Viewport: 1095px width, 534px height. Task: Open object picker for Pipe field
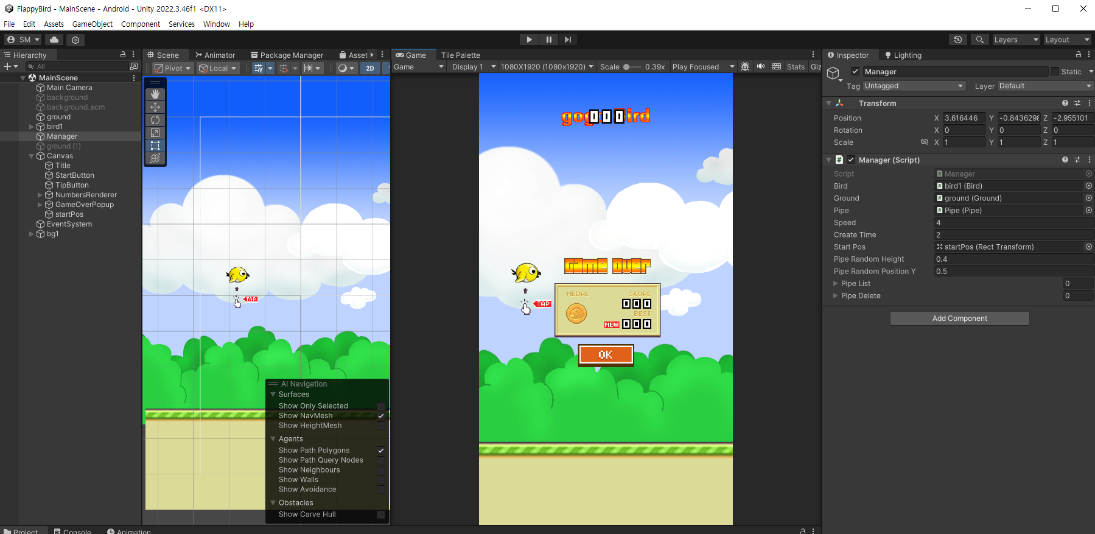pyautogui.click(x=1089, y=210)
